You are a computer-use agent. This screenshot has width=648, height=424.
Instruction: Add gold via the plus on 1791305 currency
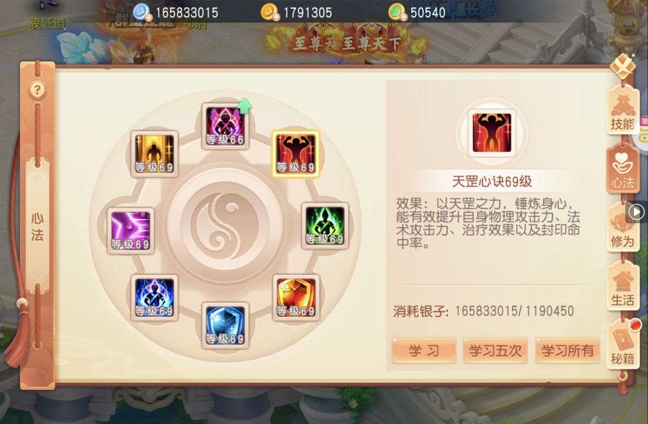[x=276, y=17]
